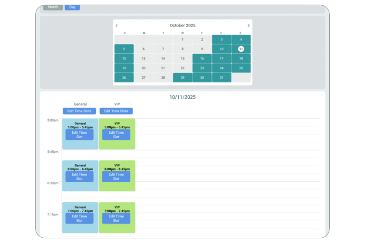This screenshot has width=365, height=243.
Task: Edit the VIP 7:00pm - 7:45pm slot
Action: click(116, 218)
